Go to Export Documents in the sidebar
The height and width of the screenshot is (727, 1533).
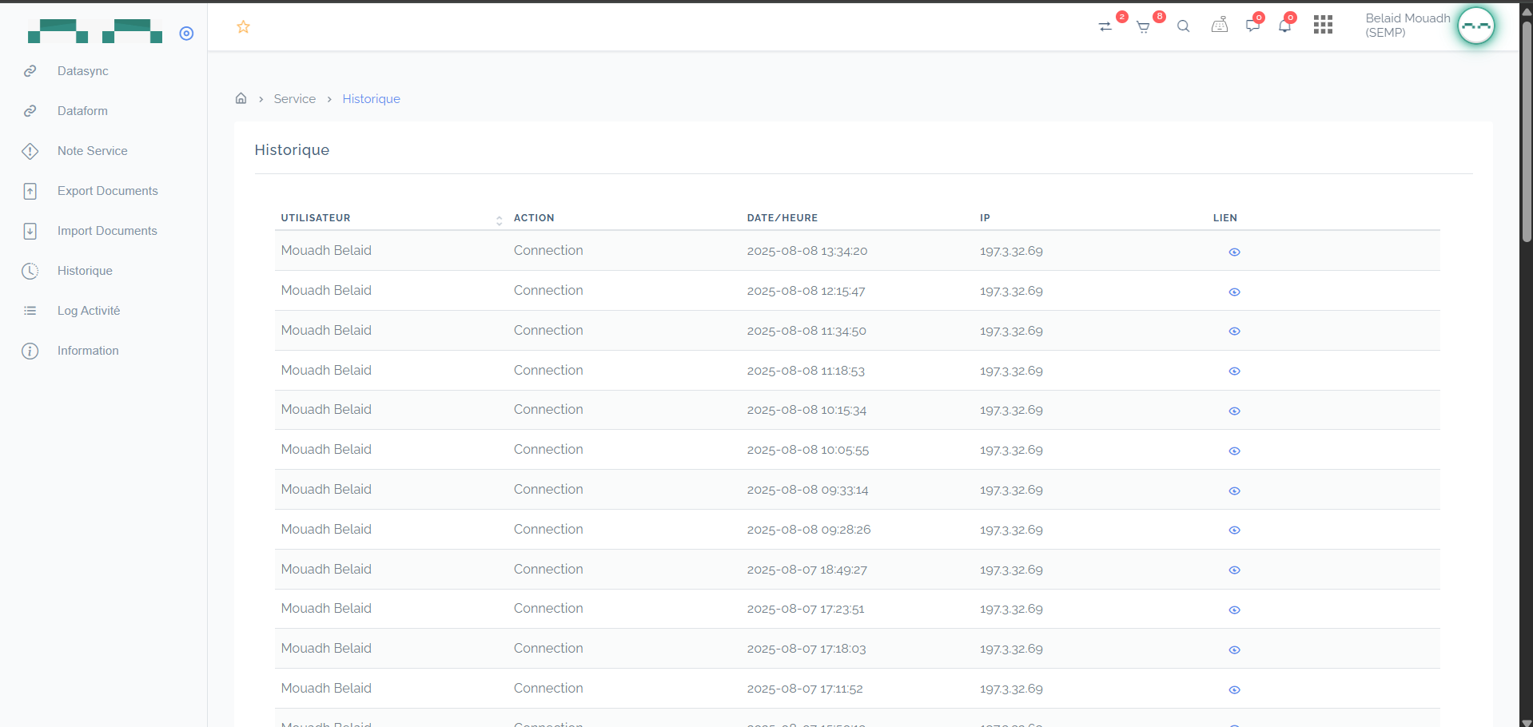(x=107, y=191)
